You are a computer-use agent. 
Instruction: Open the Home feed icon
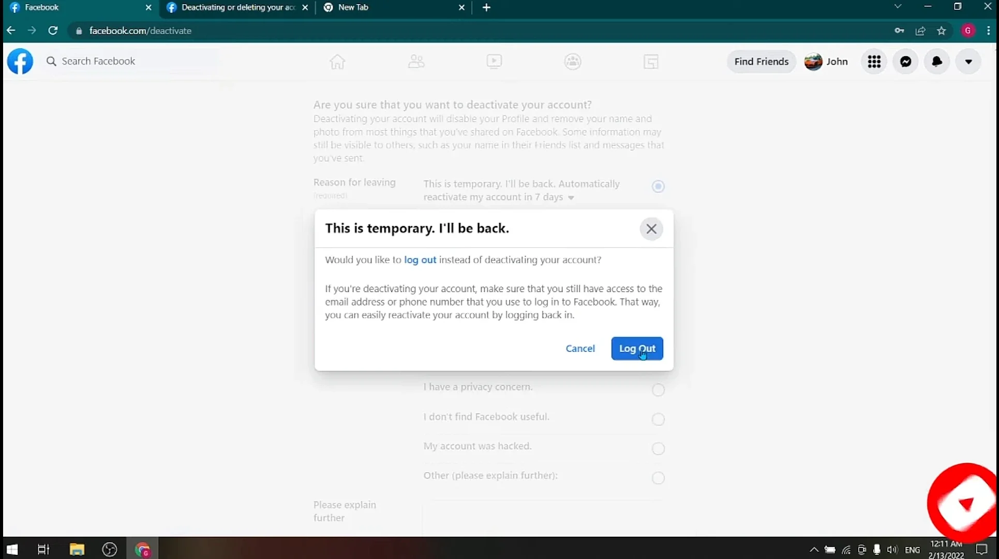pos(337,62)
